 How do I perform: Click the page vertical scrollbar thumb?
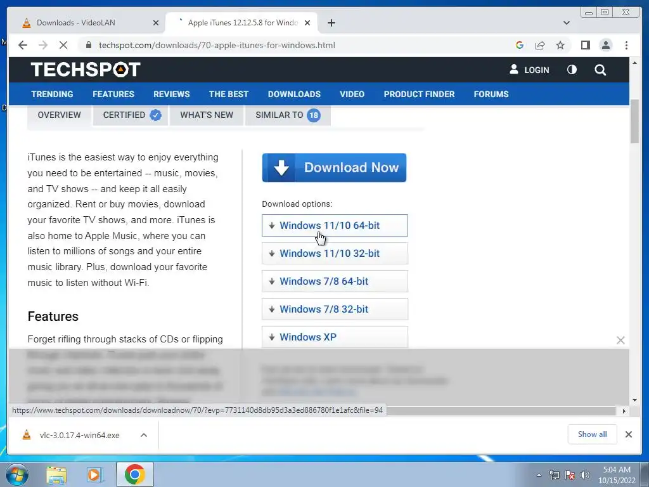tap(634, 122)
